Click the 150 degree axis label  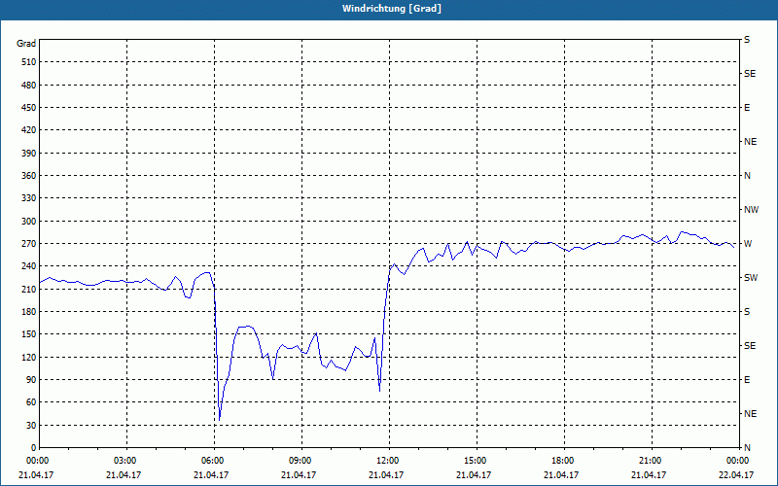tap(28, 334)
